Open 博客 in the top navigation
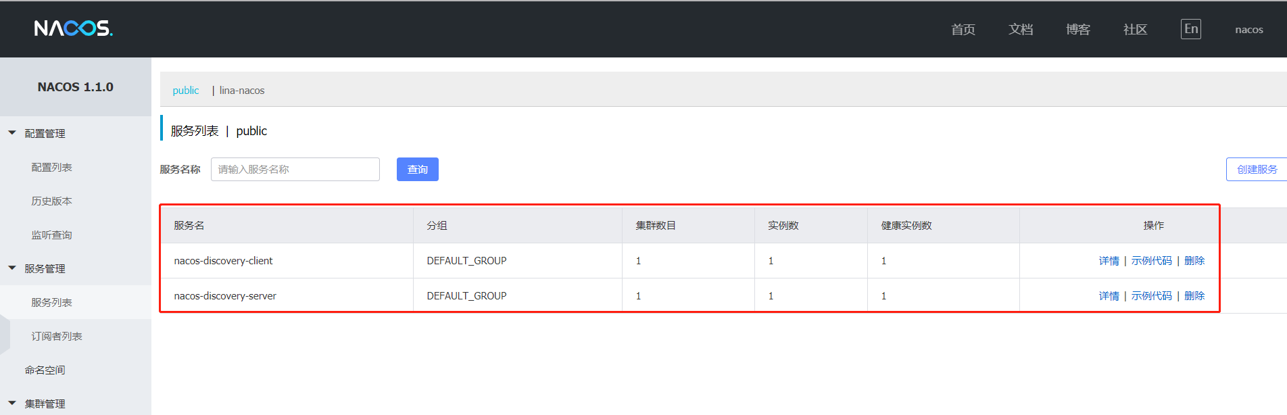Screen dimensions: 1287x415 point(1078,30)
